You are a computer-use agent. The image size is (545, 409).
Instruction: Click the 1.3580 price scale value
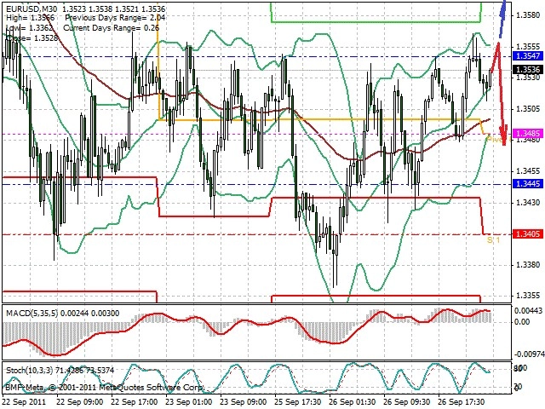pyautogui.click(x=528, y=15)
